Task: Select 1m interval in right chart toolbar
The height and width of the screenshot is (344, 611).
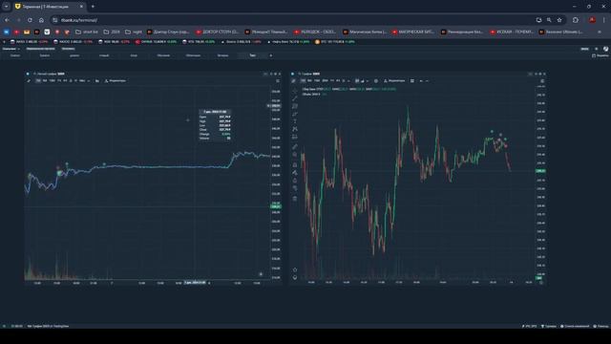Action: click(304, 80)
